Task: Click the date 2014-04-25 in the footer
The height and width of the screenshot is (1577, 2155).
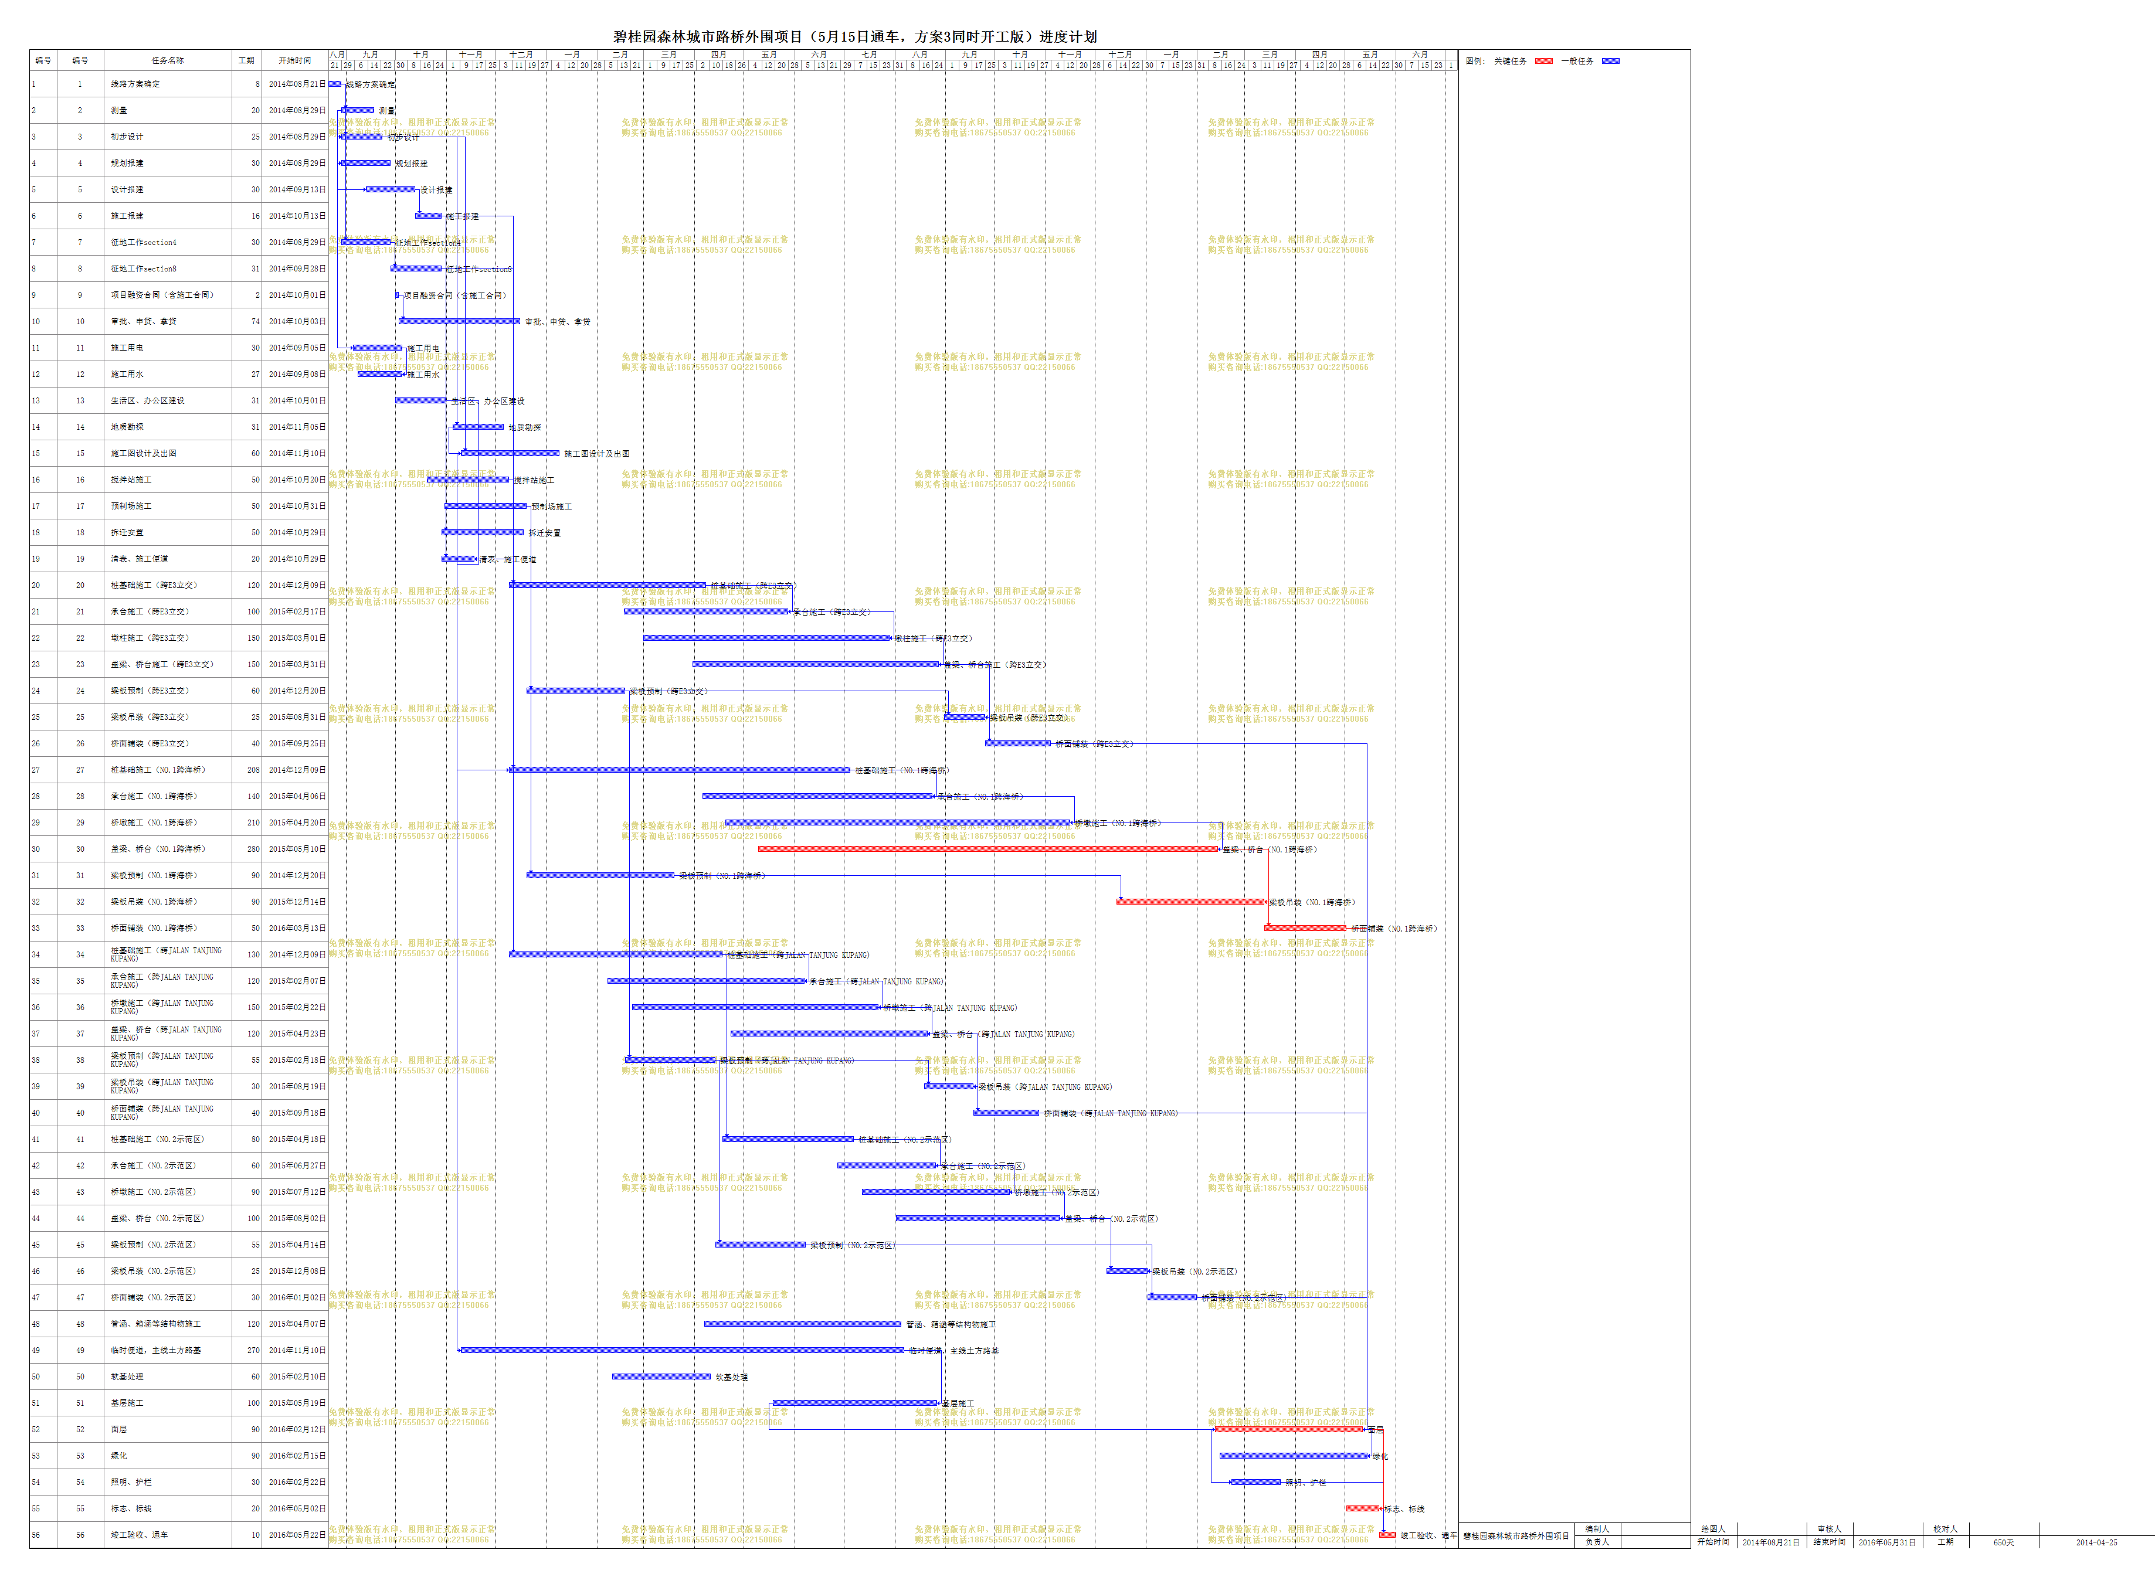Action: pyautogui.click(x=2096, y=1542)
